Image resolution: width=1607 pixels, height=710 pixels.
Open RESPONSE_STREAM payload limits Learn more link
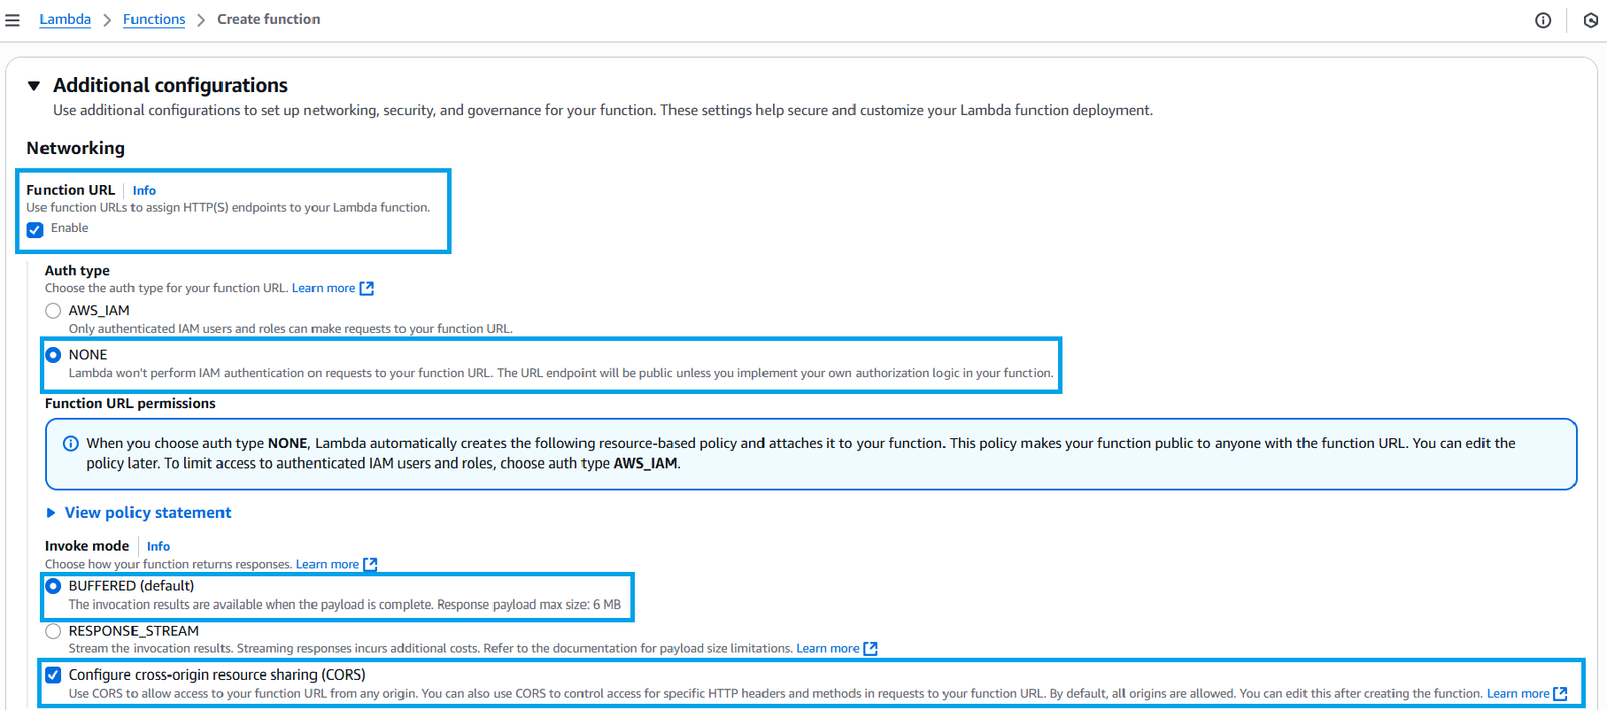pyautogui.click(x=828, y=649)
